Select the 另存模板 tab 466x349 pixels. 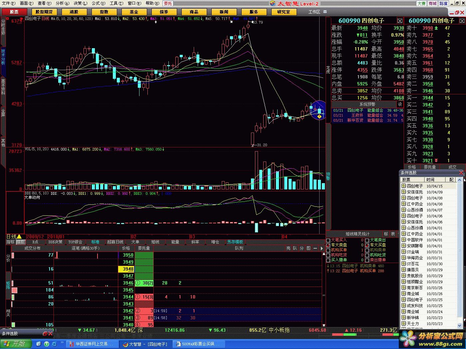pos(235,242)
